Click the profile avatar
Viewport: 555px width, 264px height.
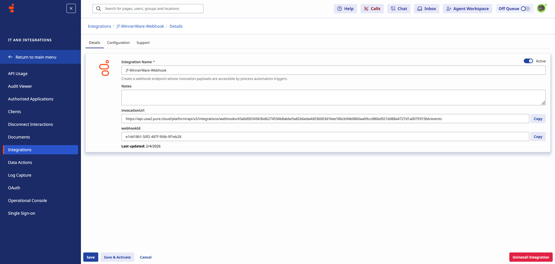coord(542,8)
